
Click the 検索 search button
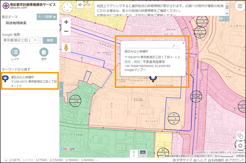(x=50, y=40)
